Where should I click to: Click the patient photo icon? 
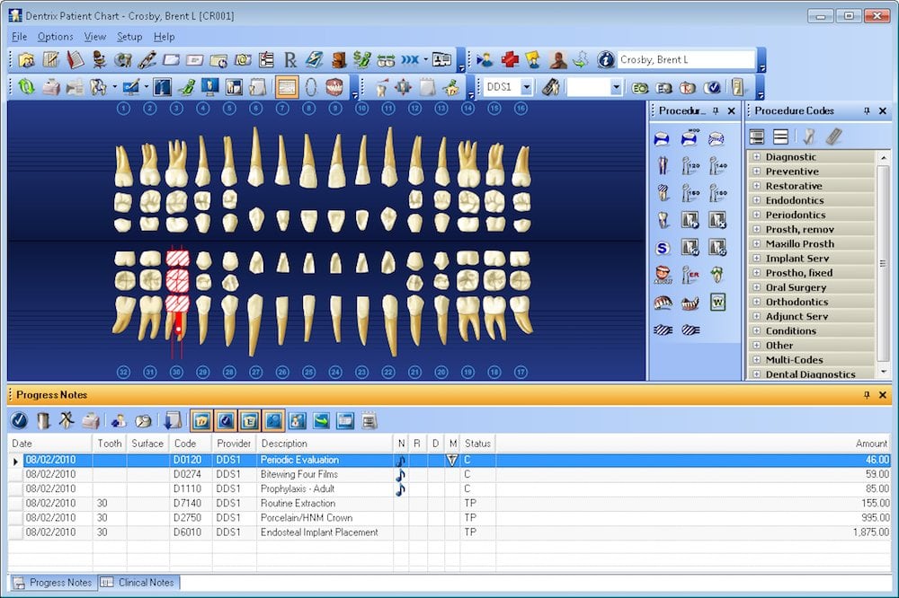click(556, 59)
